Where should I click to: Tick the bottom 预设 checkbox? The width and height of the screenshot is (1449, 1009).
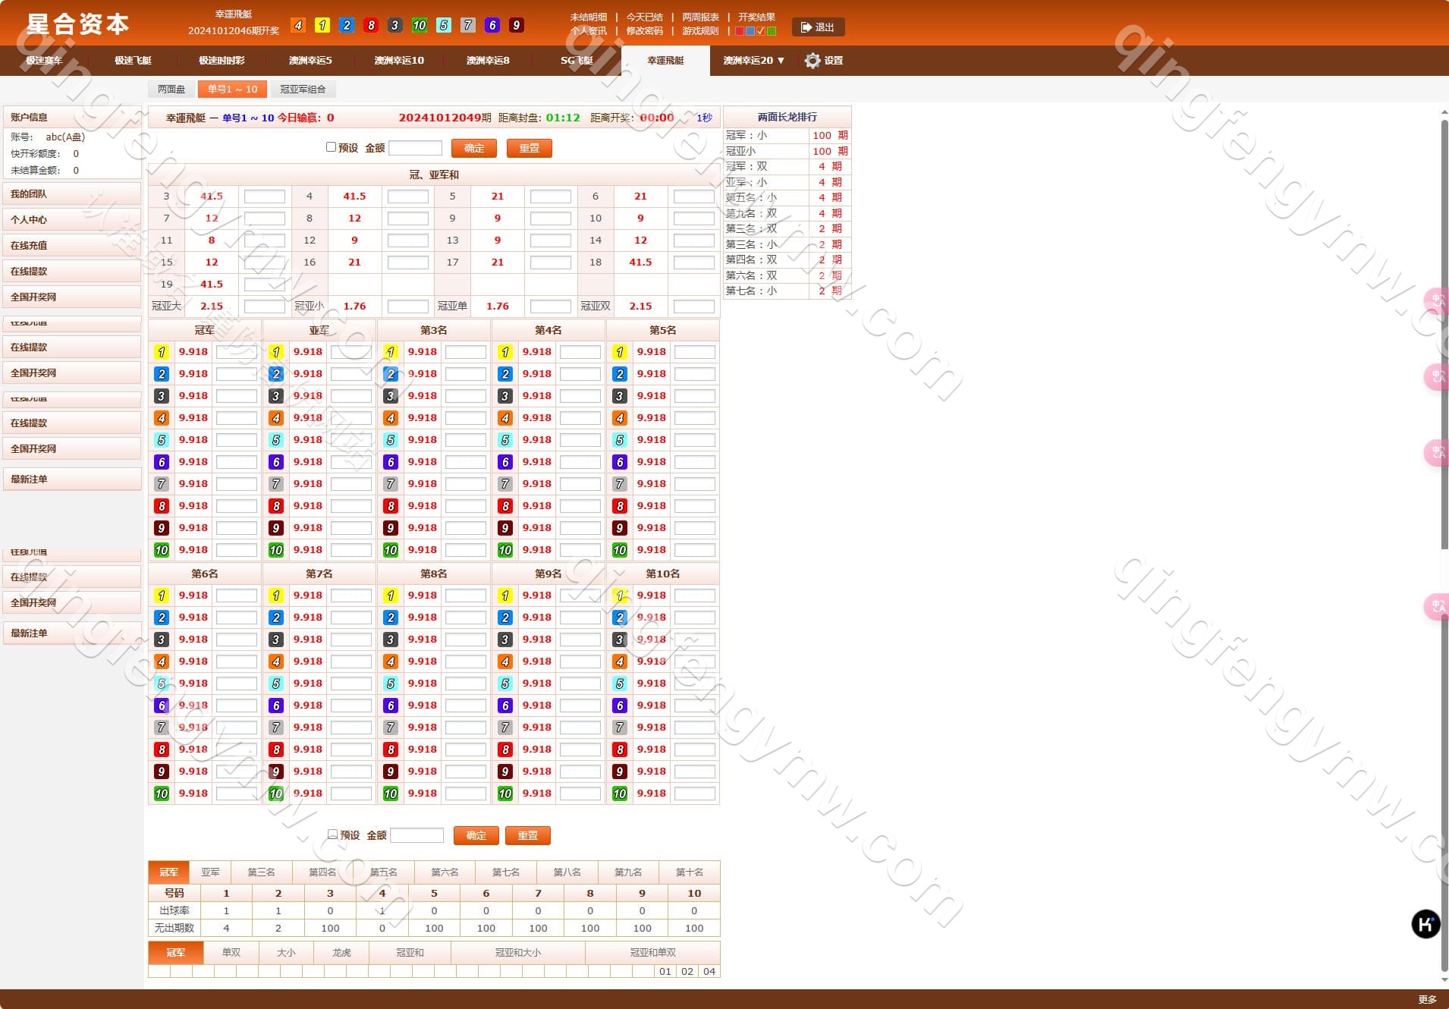332,835
